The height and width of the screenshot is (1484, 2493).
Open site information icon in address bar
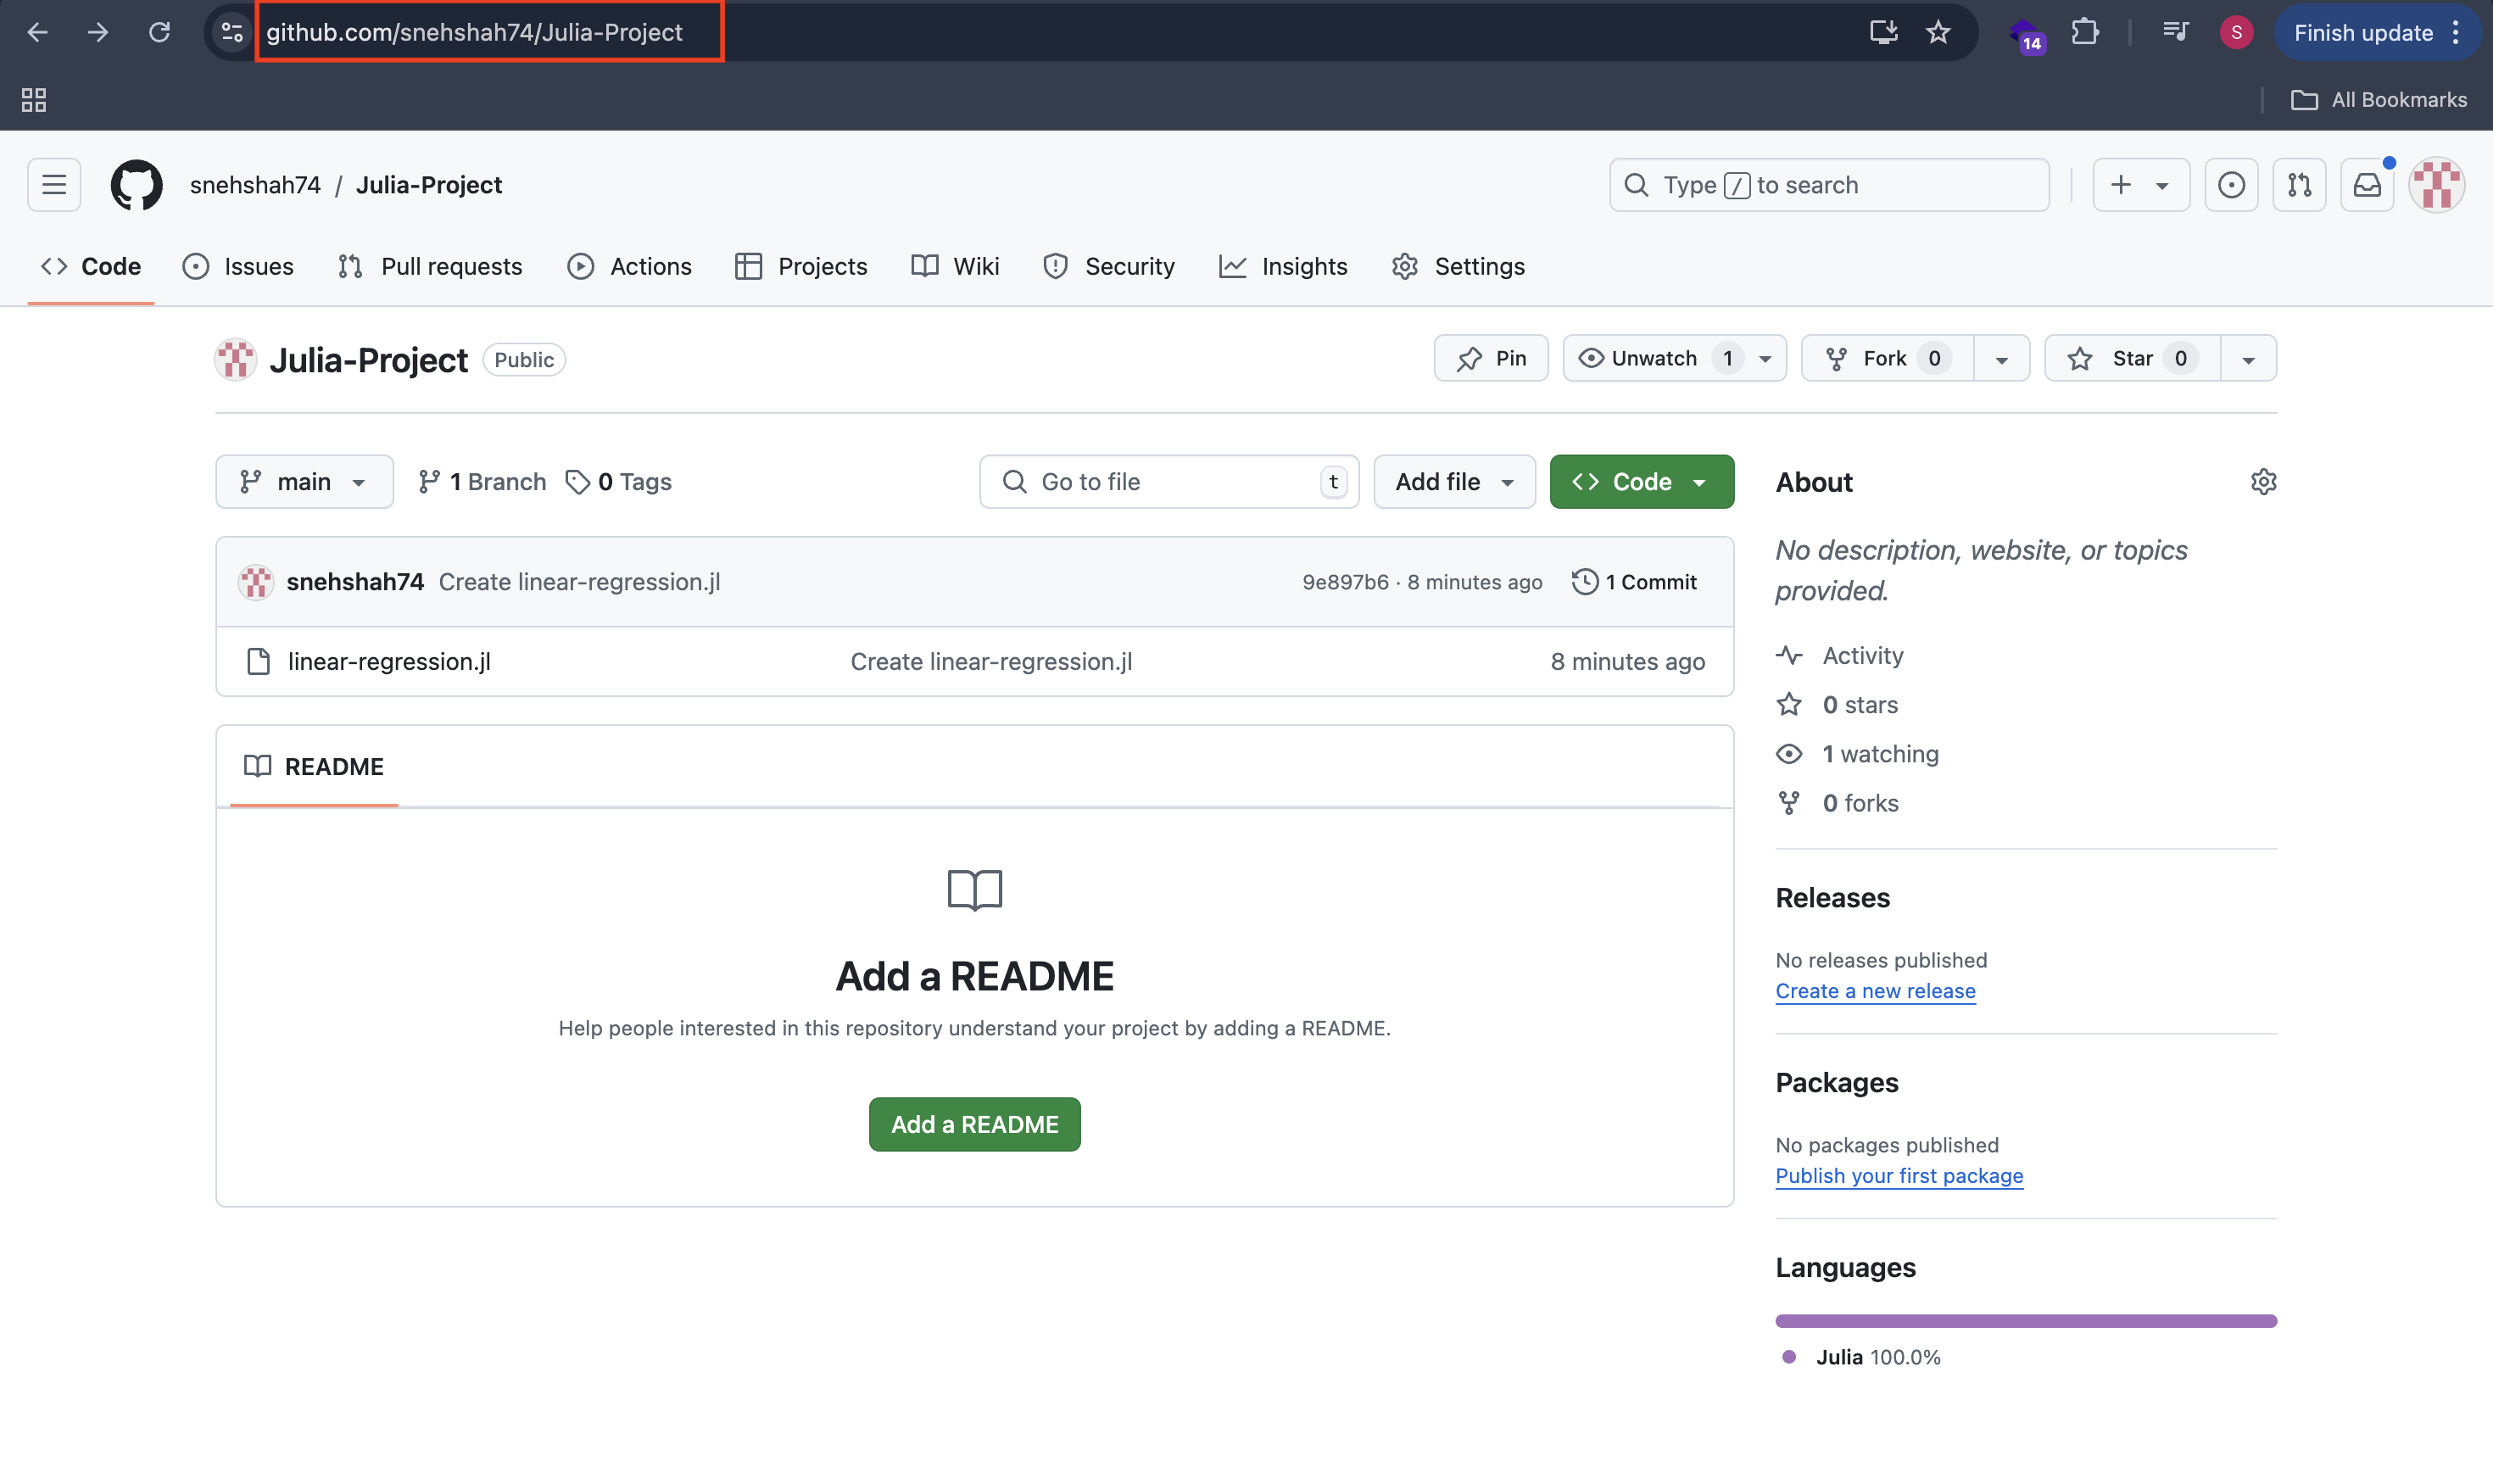(232, 32)
